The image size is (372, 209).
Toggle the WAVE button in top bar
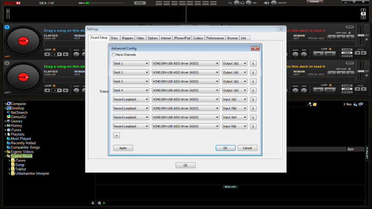140,3
